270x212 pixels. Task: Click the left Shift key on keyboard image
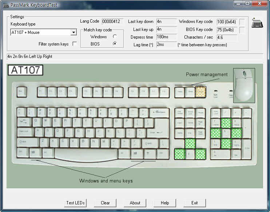pyautogui.click(x=28, y=142)
